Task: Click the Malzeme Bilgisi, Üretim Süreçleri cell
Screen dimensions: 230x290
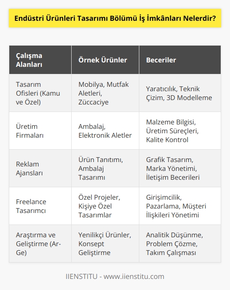Action: coord(180,131)
